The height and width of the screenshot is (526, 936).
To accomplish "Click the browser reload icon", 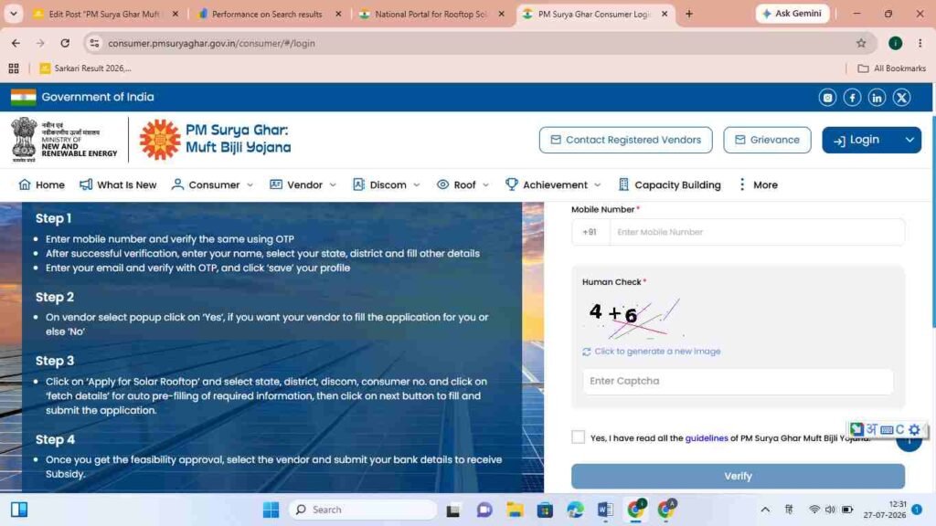I will click(x=65, y=43).
